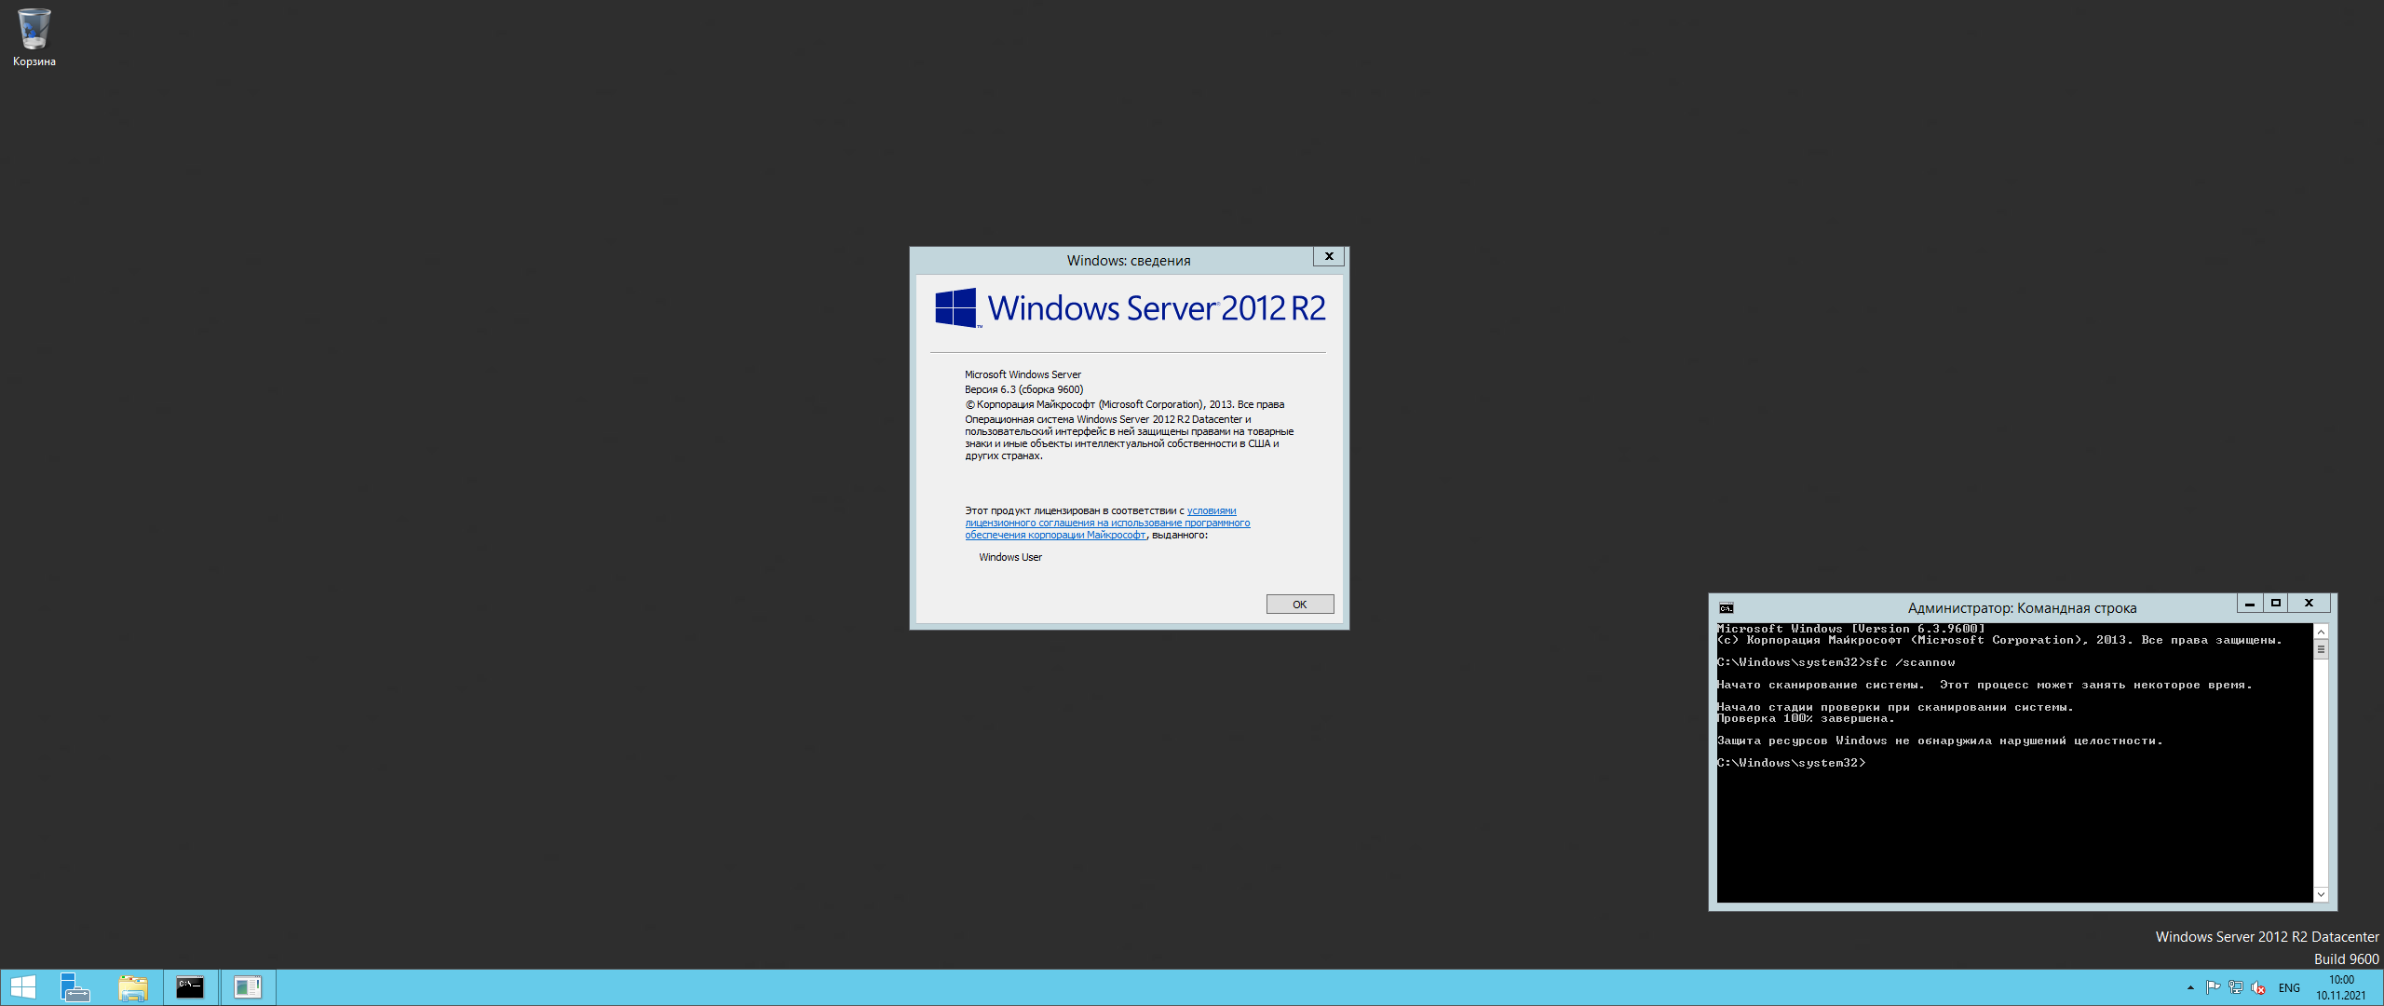
Task: Switch input language via ENG indicator
Action: click(x=2289, y=988)
